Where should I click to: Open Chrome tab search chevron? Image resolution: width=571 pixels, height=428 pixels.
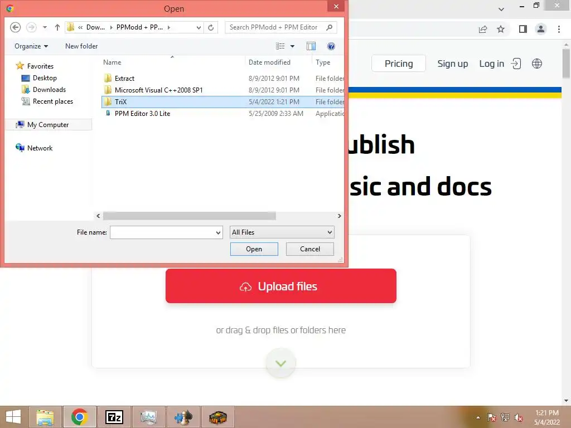pyautogui.click(x=501, y=9)
